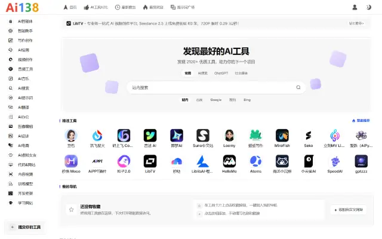Screen dimensions: 382x239
Task: Open the Loomy tool icon
Action: tap(229, 136)
